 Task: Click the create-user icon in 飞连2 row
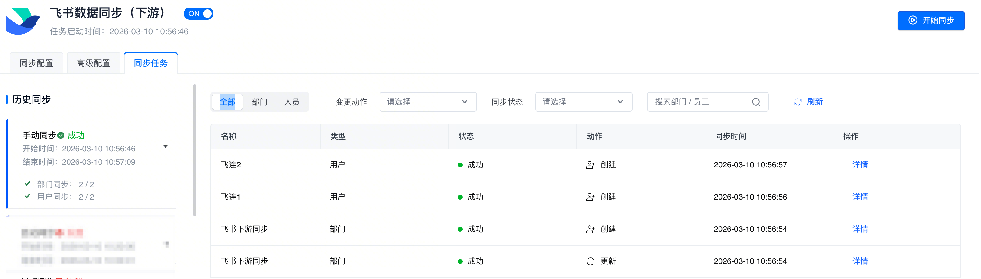(x=590, y=165)
